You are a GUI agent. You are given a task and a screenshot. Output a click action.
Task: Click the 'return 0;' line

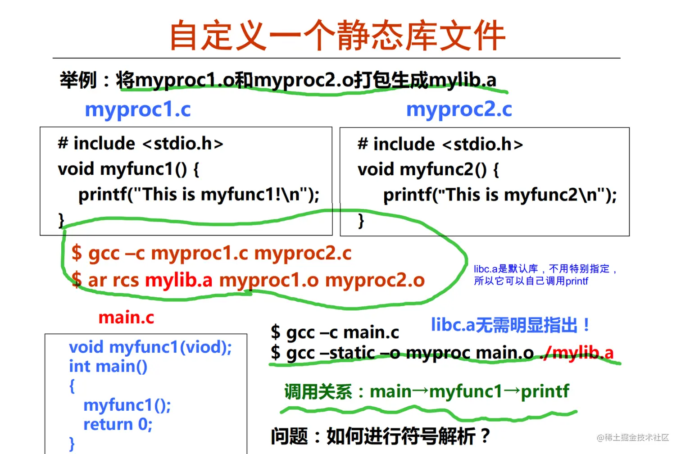[x=118, y=425]
